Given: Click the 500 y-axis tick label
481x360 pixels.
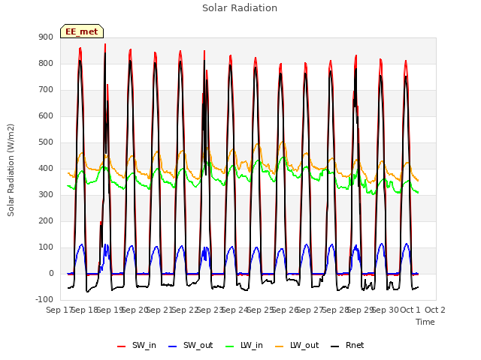Looking at the screenshot, I should [46, 142].
